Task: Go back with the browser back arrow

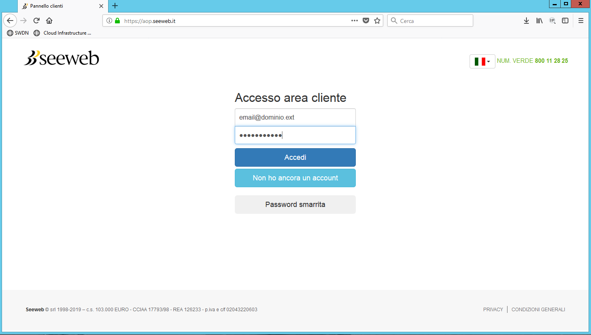Action: click(10, 21)
